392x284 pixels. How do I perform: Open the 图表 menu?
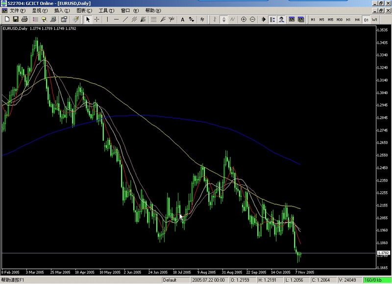[x=85, y=9]
